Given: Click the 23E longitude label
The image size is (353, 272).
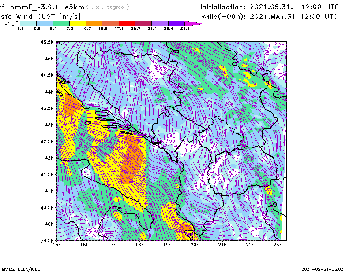Looking at the screenshot, I should (x=278, y=245).
